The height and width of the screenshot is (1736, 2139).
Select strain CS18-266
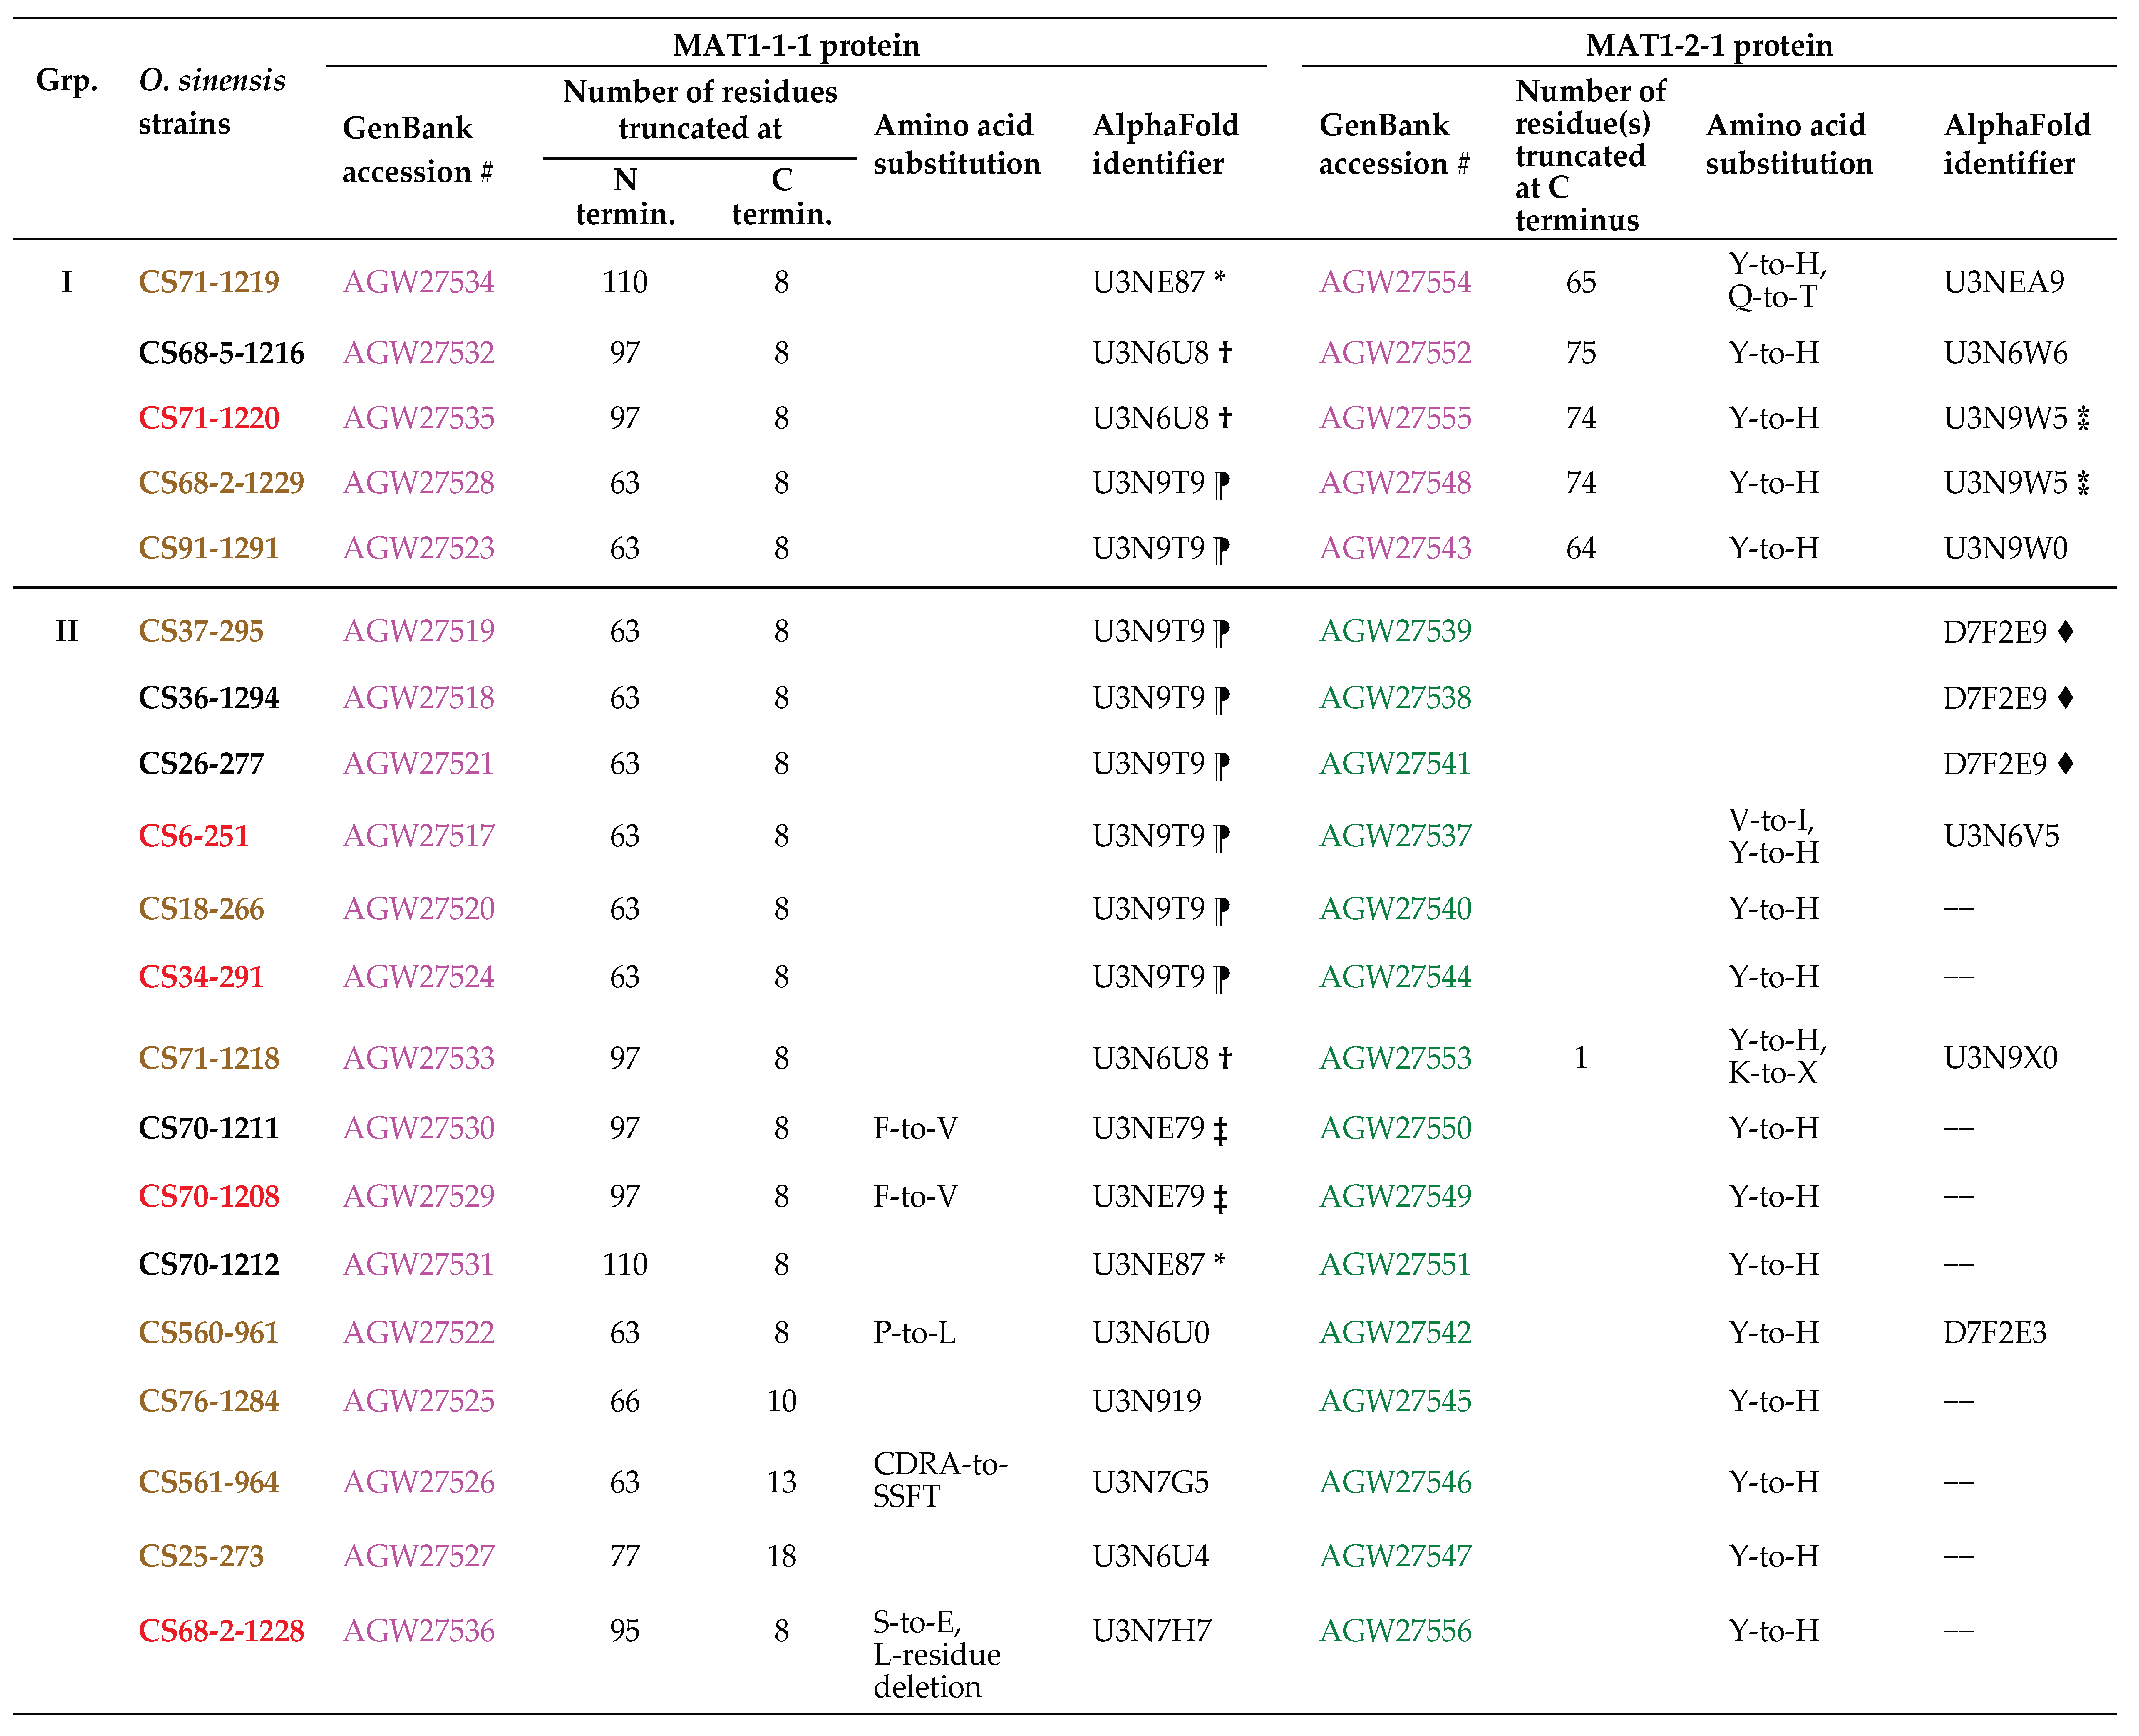pos(201,909)
